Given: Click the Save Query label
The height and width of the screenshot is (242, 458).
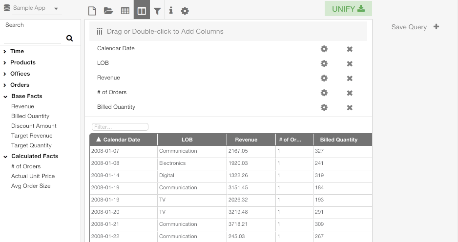Looking at the screenshot, I should pos(409,27).
